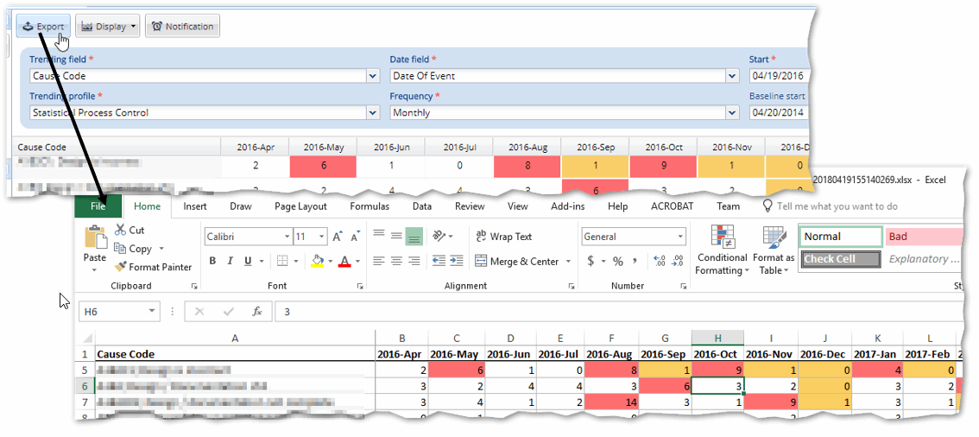
Task: Open the yellow Fill Color swatch
Action: pyautogui.click(x=317, y=262)
